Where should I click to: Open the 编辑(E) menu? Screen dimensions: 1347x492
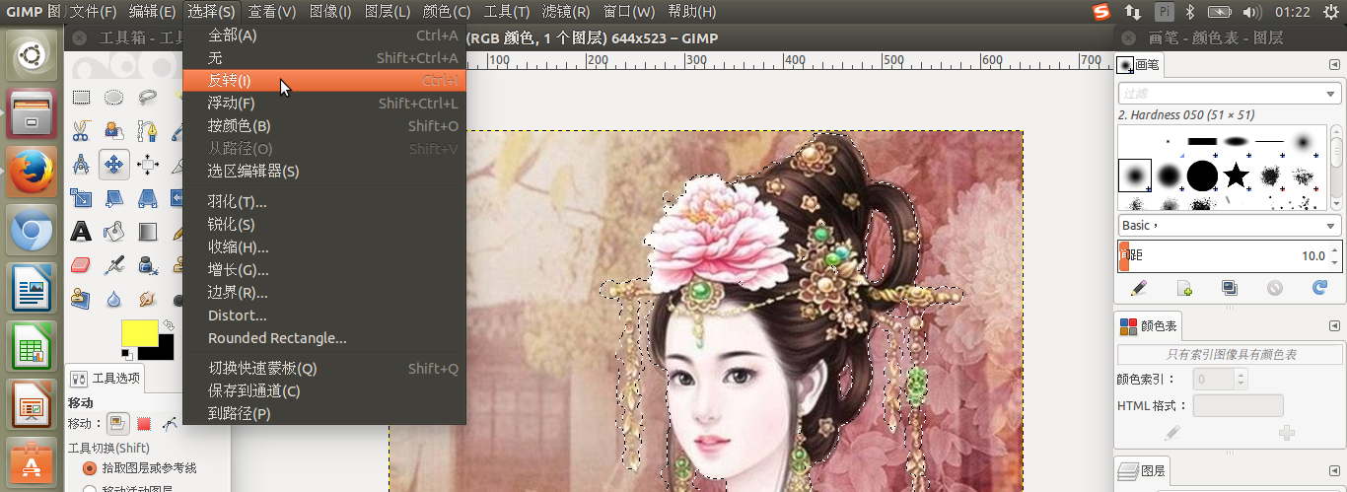click(152, 12)
